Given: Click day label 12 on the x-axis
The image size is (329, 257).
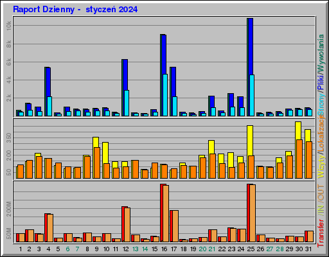Looking at the screenshot, I should [126, 249].
